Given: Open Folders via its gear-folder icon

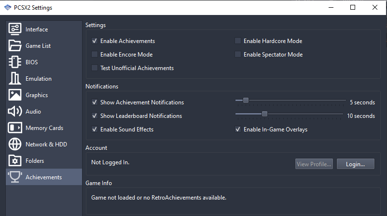Looking at the screenshot, I should (x=15, y=160).
